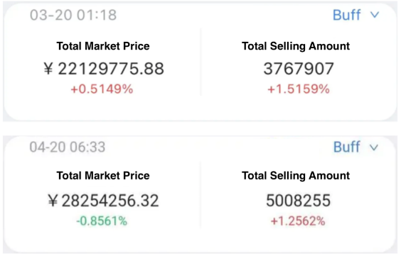The image size is (401, 256).
Task: Click the chevron arrow beside the top Buff label
Action: (375, 15)
